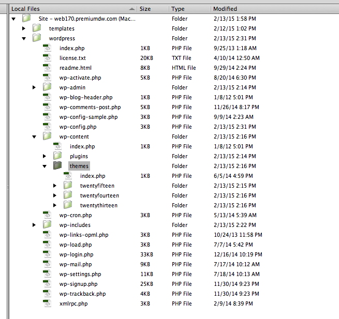
Task: Collapse the wp-content folder triangle
Action: (34, 136)
